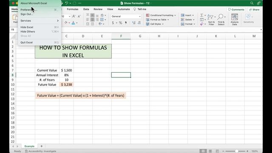The height and width of the screenshot is (153, 272).
Task: Click the Increase Decimal icon
Action: [133, 23]
